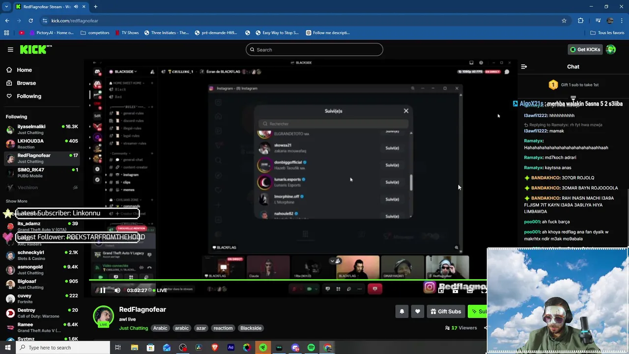Open the user profile avatar menu
Image resolution: width=629 pixels, height=354 pixels.
coord(611,49)
